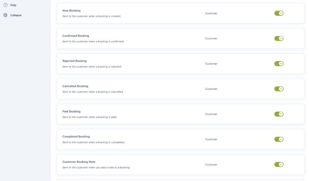Toggle the Rejected Booking notification switch
The height and width of the screenshot is (181, 309).
point(279,64)
